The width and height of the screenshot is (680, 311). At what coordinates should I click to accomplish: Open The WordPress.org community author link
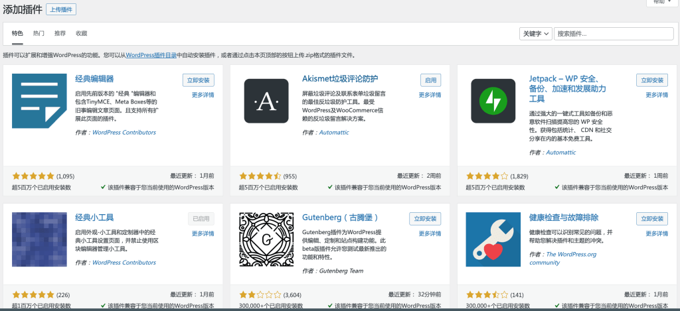563,259
